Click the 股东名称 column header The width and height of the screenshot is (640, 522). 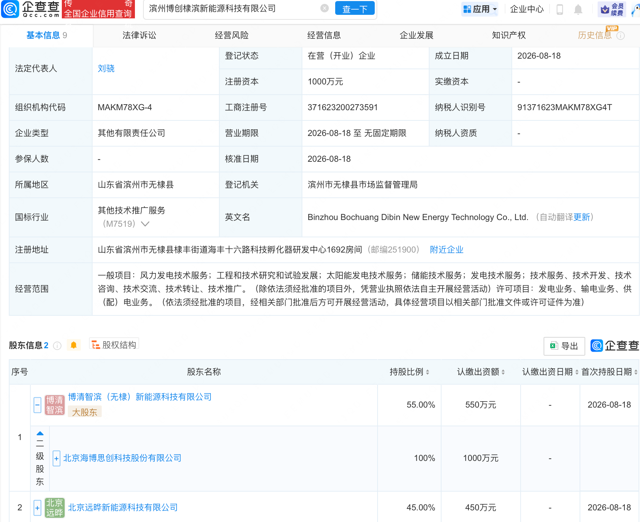204,372
